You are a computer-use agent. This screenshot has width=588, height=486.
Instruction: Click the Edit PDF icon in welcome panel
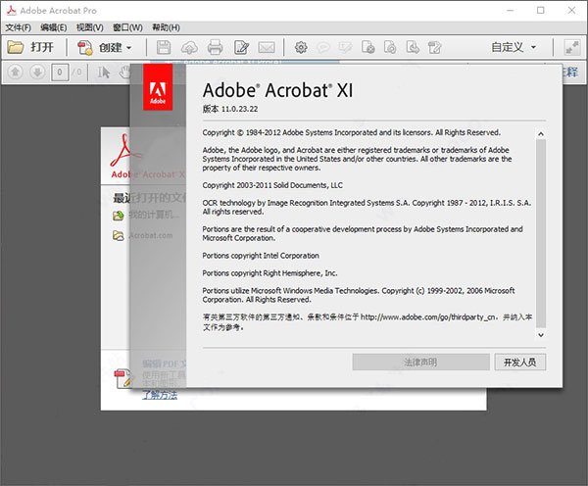(x=123, y=379)
